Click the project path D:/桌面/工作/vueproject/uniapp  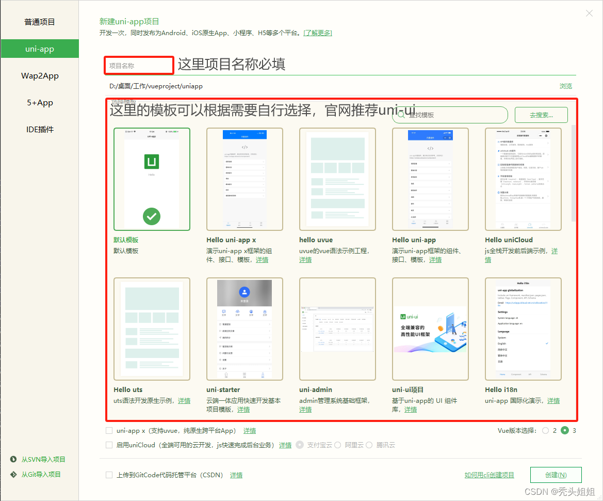pos(156,86)
